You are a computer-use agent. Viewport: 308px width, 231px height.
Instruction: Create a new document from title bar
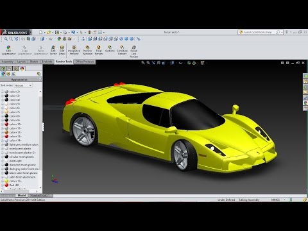[40, 32]
